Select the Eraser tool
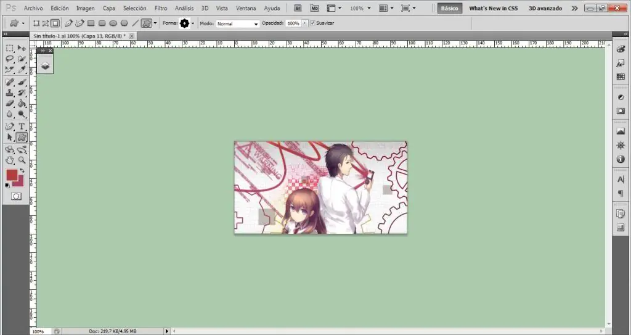This screenshot has width=631, height=335. pos(10,104)
